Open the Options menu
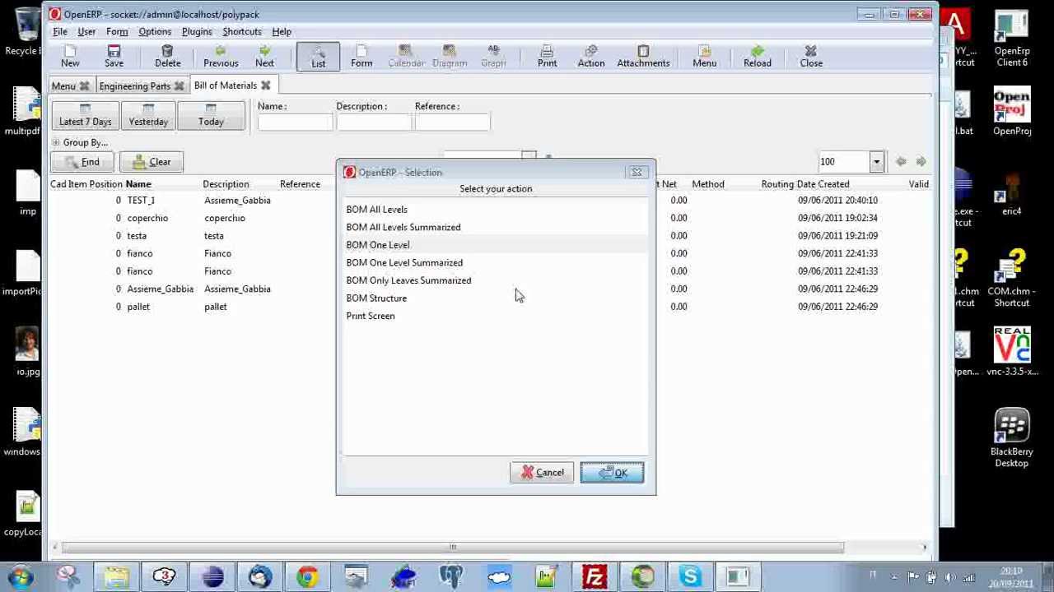Screen dimensions: 1054x592 (x=155, y=31)
